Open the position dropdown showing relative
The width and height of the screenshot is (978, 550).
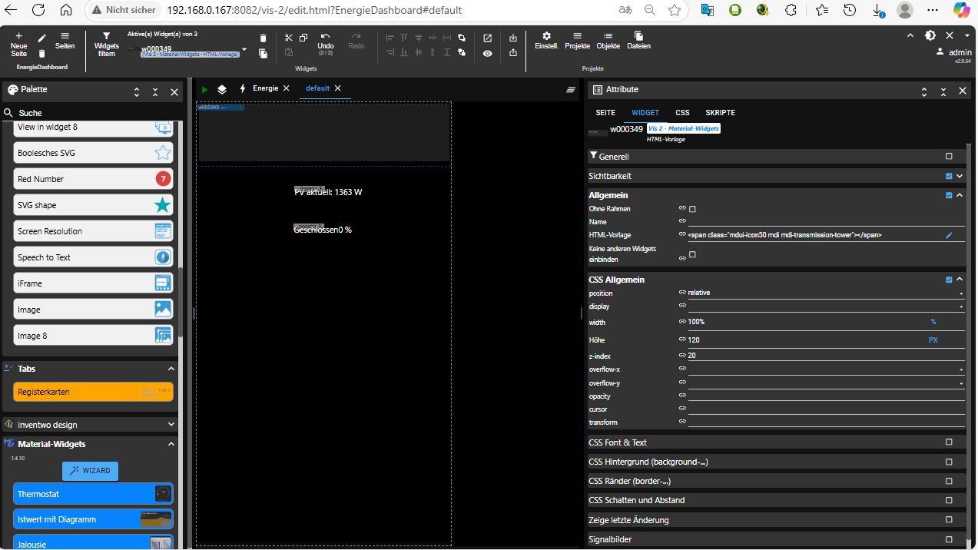click(822, 293)
